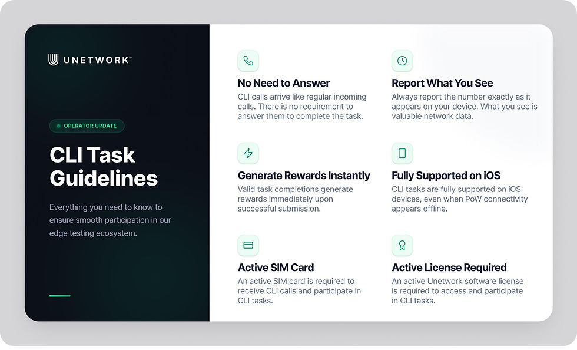Click the 'Active License Required' heading
This screenshot has height=350, width=577.
[x=449, y=268]
